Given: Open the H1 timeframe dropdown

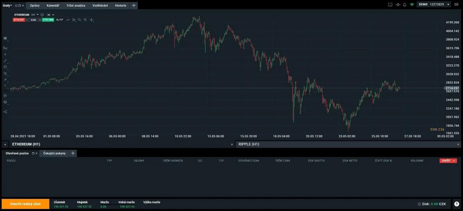Looking at the screenshot, I should (x=51, y=15).
